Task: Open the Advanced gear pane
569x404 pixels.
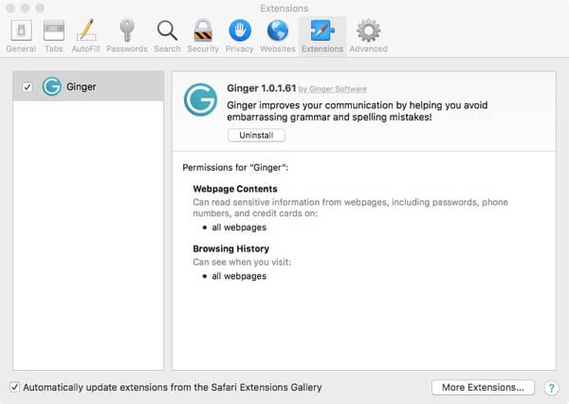Action: pyautogui.click(x=368, y=36)
